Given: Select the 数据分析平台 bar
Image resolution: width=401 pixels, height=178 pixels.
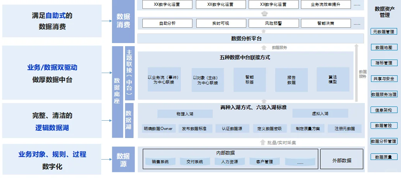Looking at the screenshot, I should click(251, 38).
